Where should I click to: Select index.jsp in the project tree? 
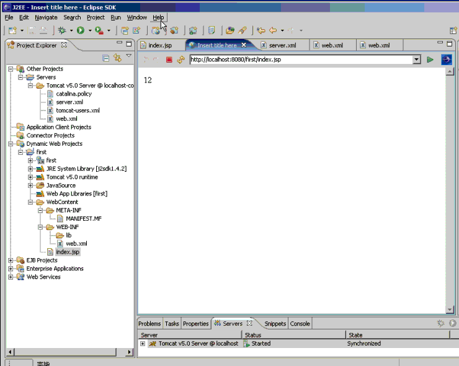68,252
